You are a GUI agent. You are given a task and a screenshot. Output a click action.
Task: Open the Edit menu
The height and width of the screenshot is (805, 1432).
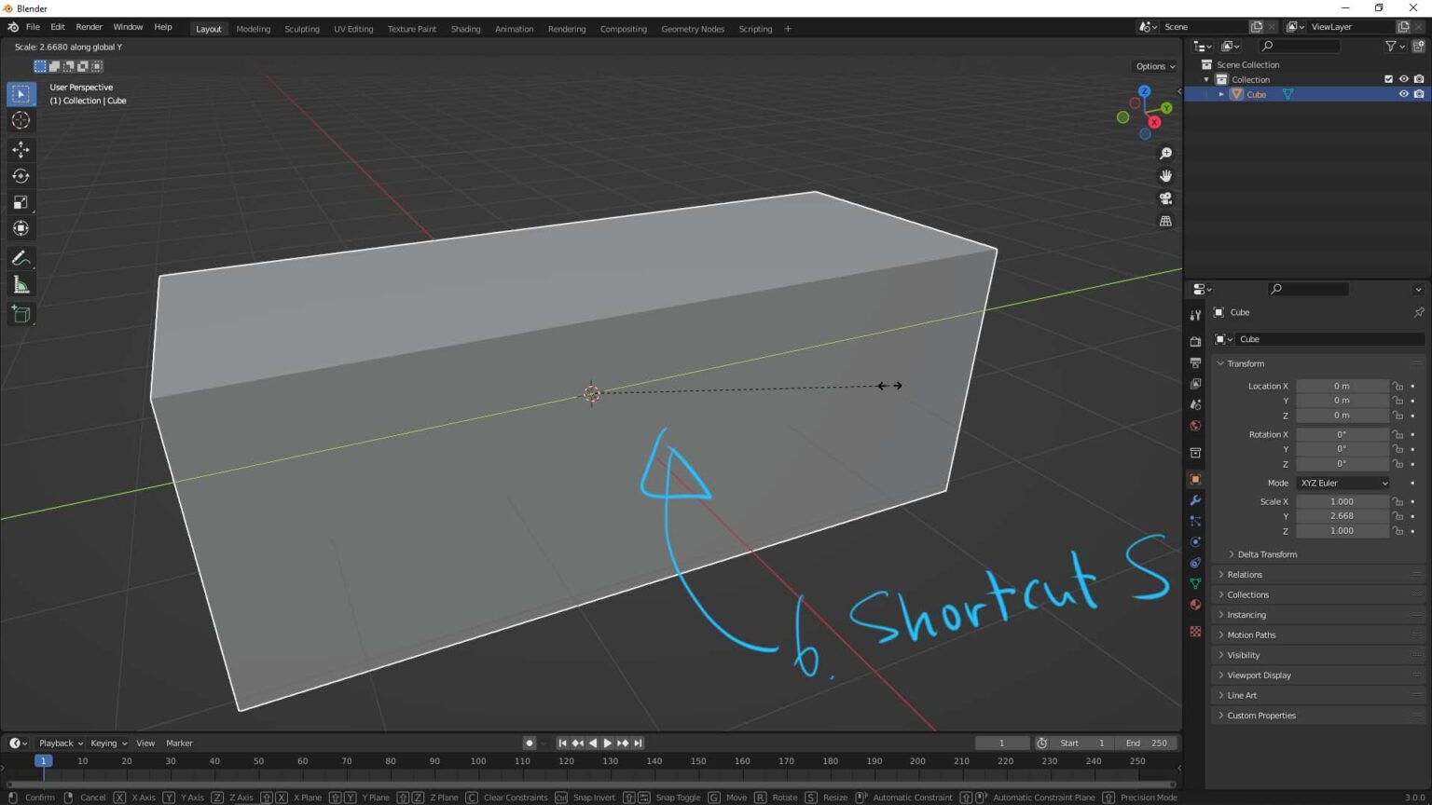pos(57,27)
